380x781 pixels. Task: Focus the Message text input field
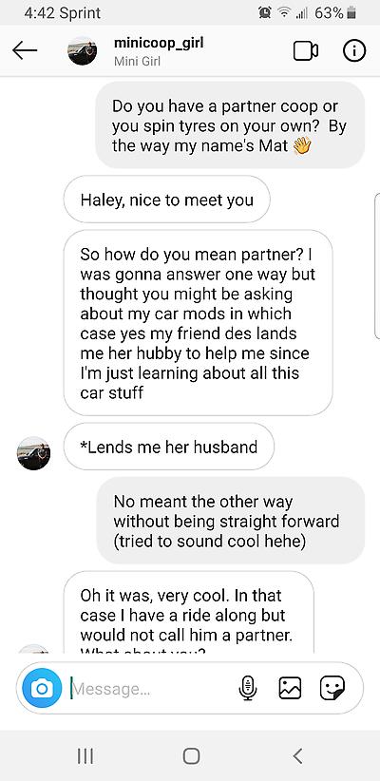pyautogui.click(x=149, y=689)
